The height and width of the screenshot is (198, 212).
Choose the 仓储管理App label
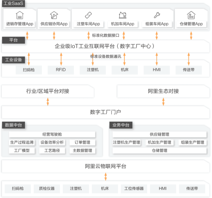(x=191, y=24)
